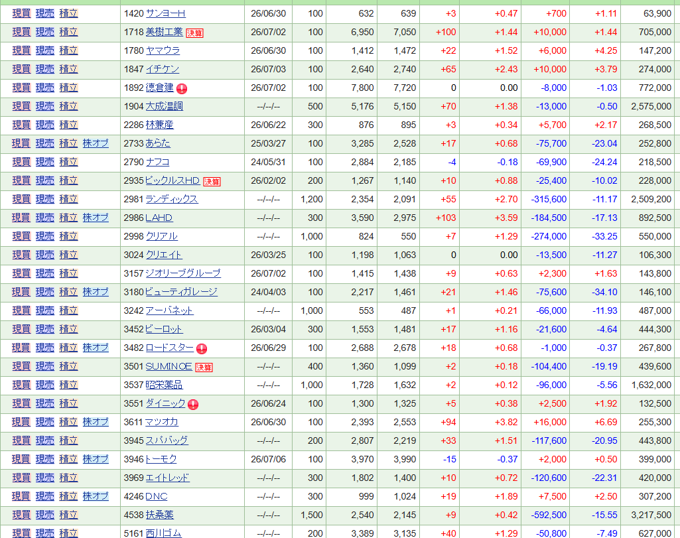The image size is (680, 538).
Task: Open stock page for トーモク
Action: click(x=161, y=460)
